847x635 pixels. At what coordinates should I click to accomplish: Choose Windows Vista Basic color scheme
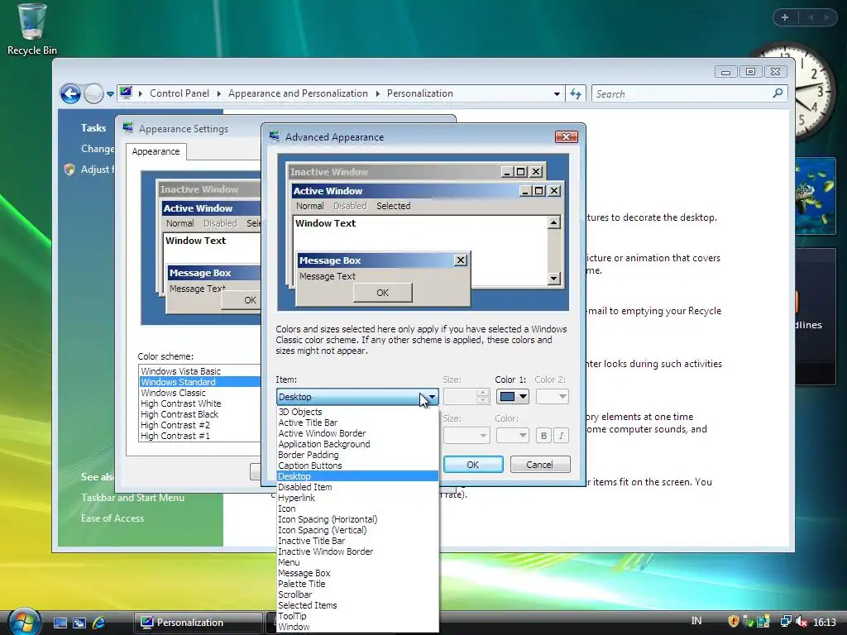200,371
